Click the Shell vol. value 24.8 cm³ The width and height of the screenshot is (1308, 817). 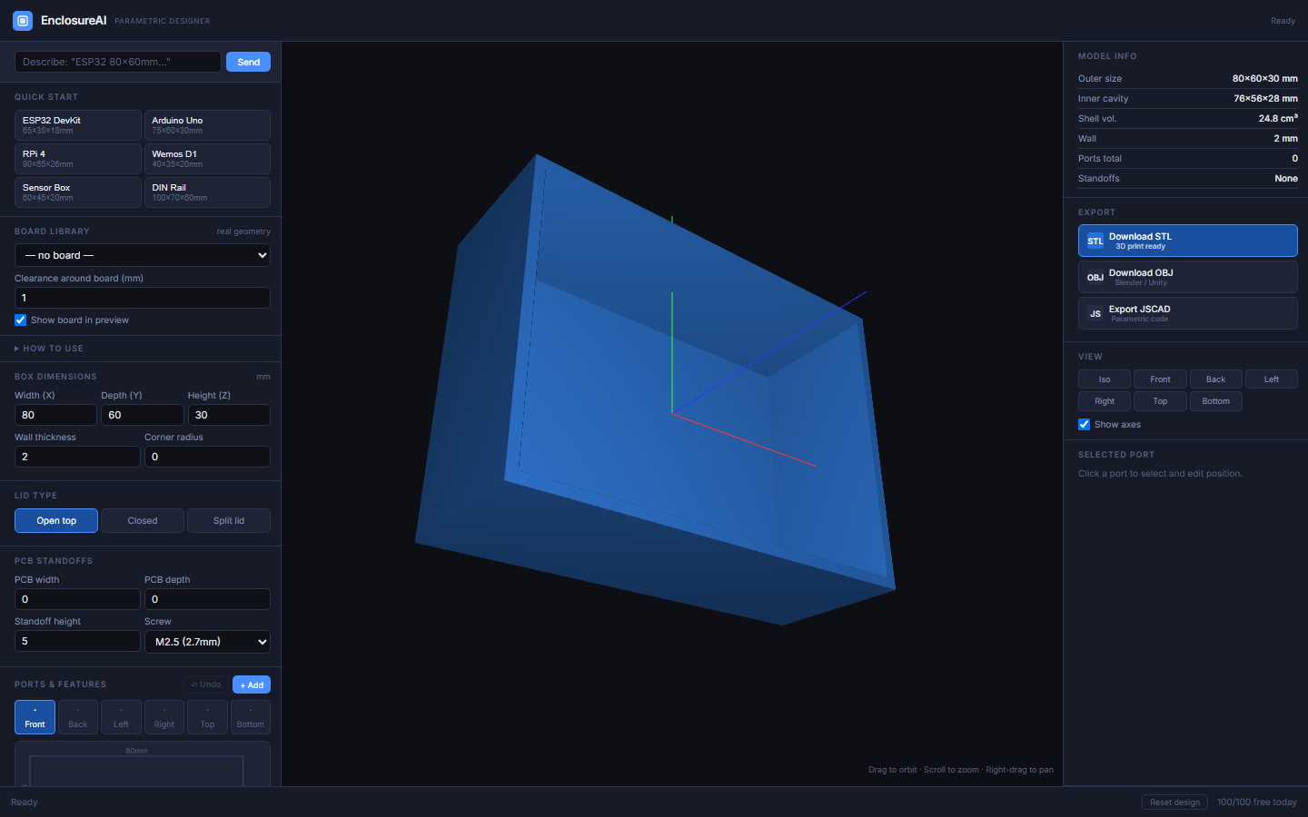click(1278, 119)
